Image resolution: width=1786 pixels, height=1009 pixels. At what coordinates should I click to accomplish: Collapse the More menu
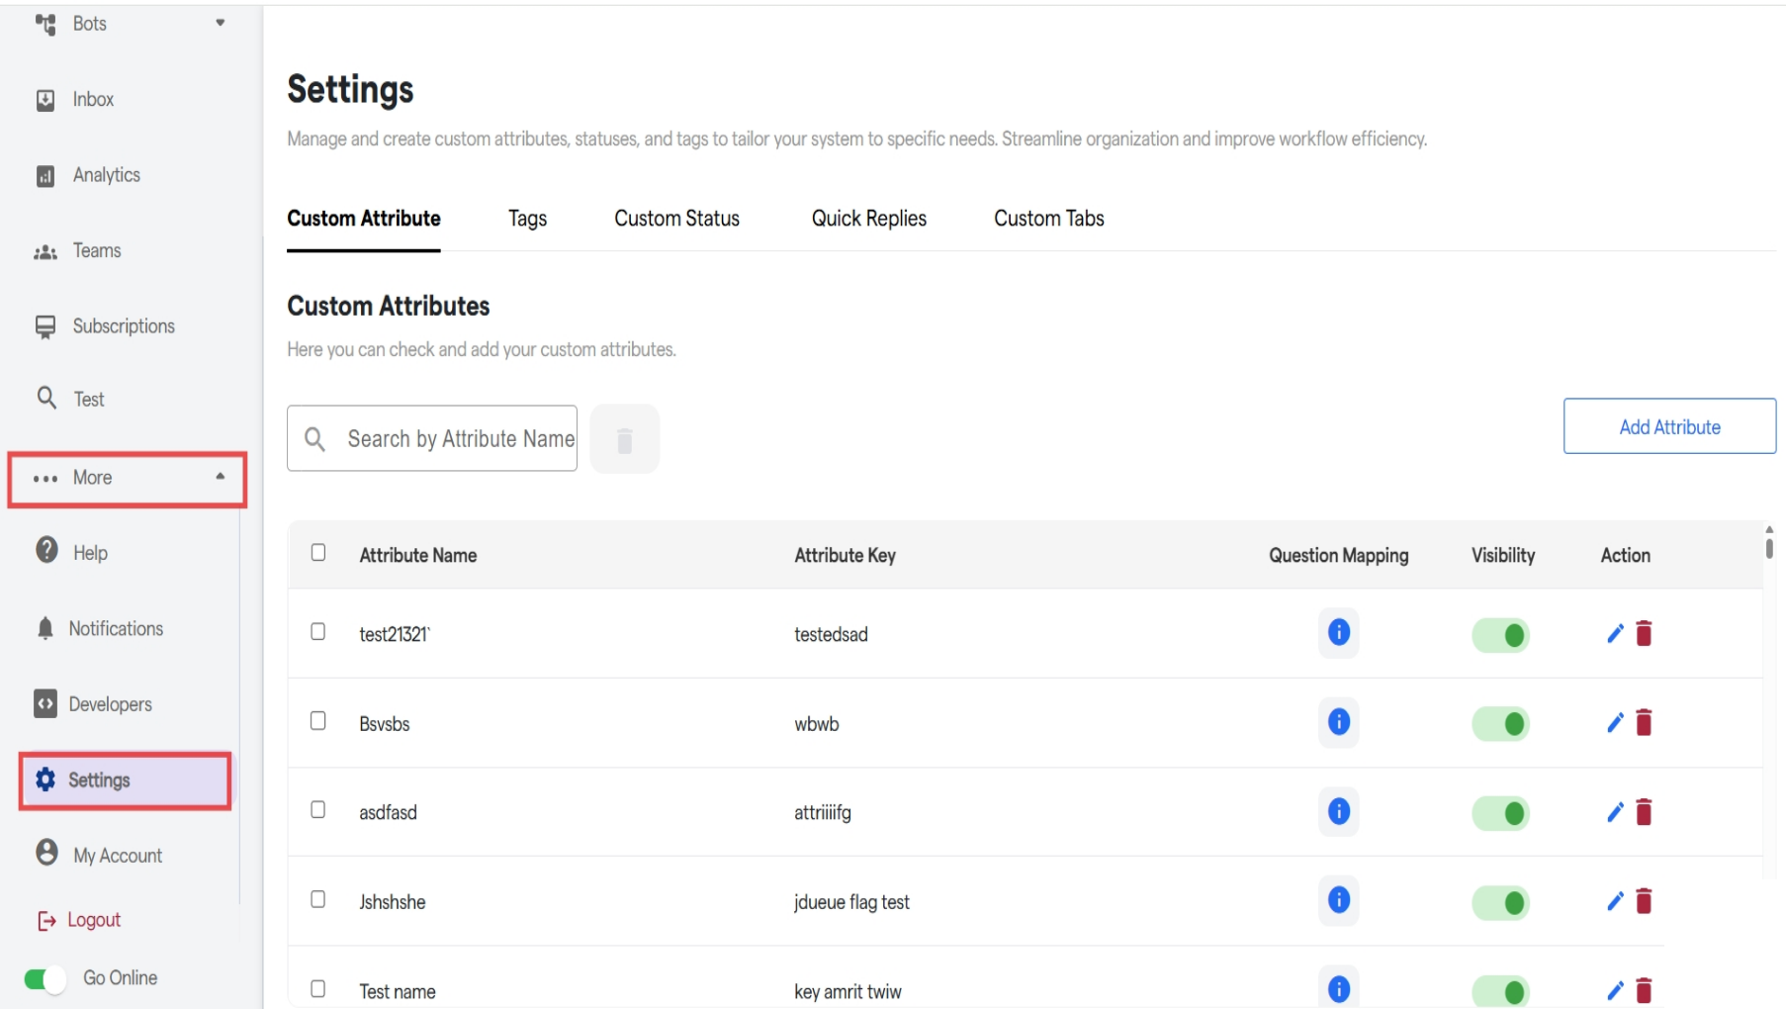coord(127,480)
